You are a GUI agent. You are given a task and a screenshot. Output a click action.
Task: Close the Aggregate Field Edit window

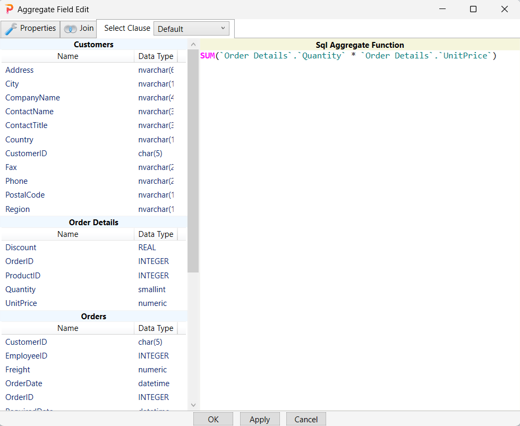pyautogui.click(x=505, y=9)
